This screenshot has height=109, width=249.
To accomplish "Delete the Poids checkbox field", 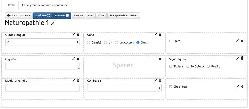I will pyautogui.click(x=242, y=41).
